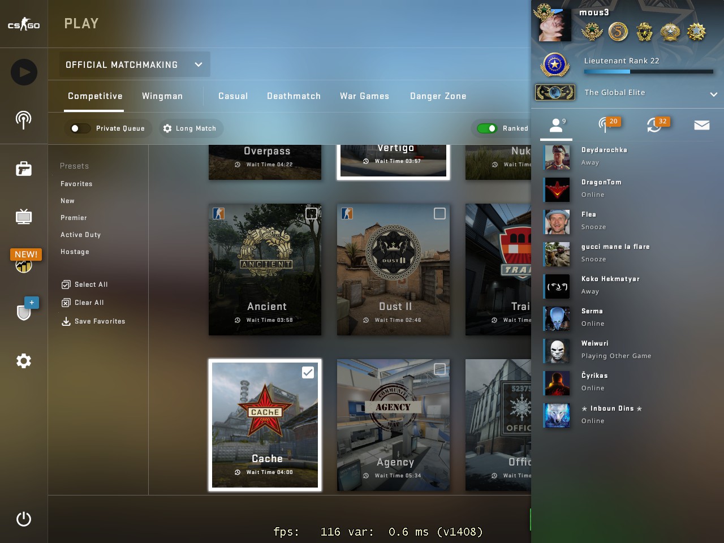The width and height of the screenshot is (724, 543).
Task: Click the third medal in the profile row
Action: point(644,32)
